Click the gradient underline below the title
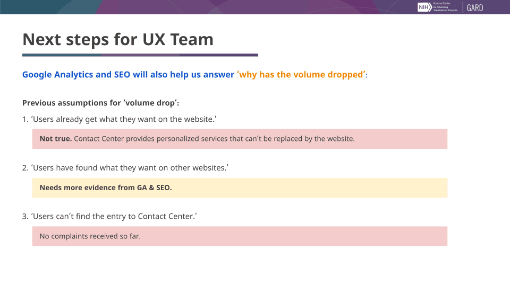This screenshot has width=510, height=286. point(140,55)
